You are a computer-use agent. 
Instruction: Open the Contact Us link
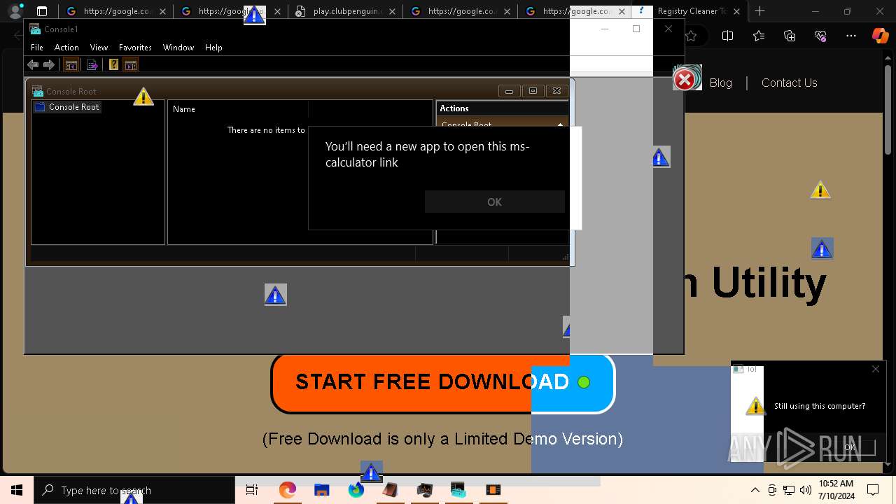point(789,83)
